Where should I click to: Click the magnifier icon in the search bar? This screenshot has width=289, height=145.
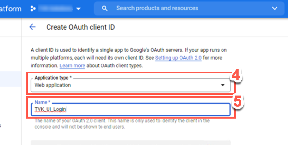(104, 8)
